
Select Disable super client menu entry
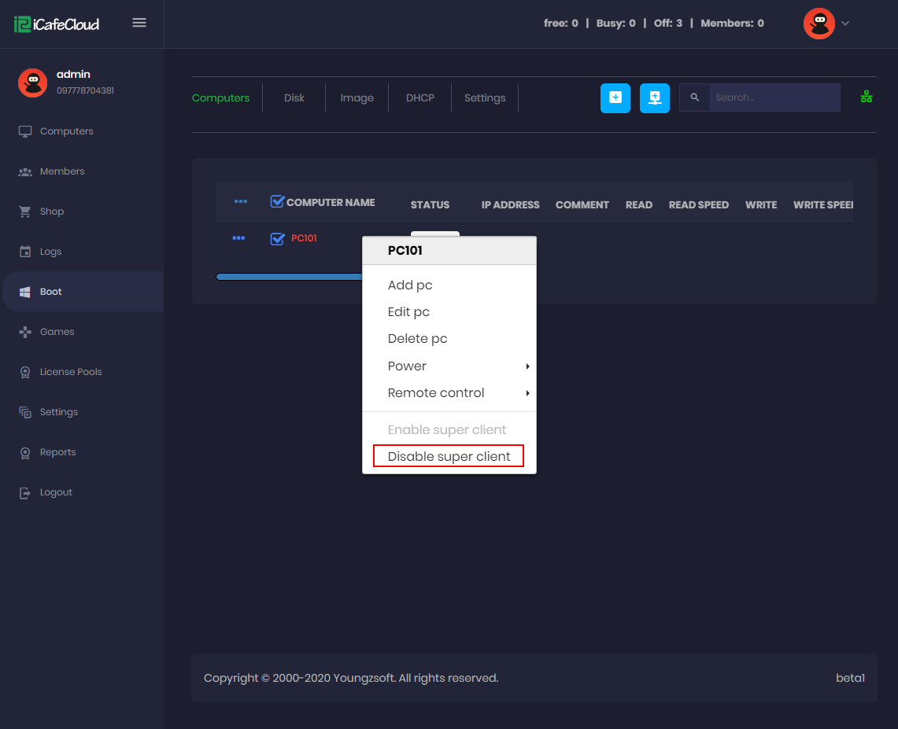point(449,457)
